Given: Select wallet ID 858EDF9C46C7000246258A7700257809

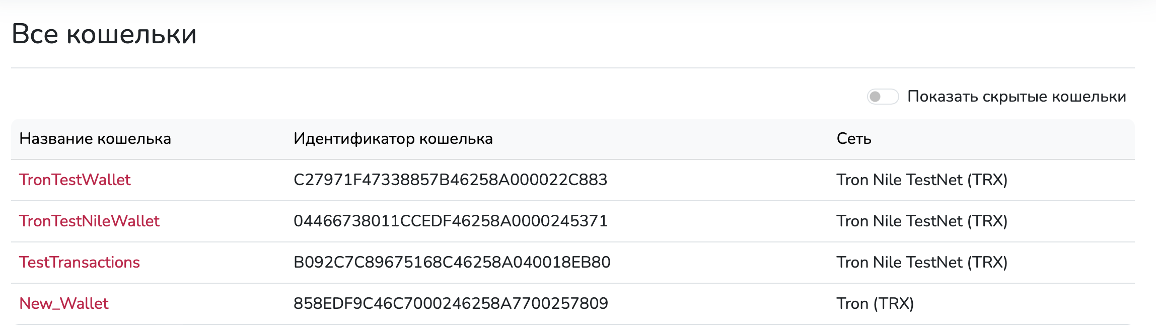Looking at the screenshot, I should pyautogui.click(x=451, y=304).
